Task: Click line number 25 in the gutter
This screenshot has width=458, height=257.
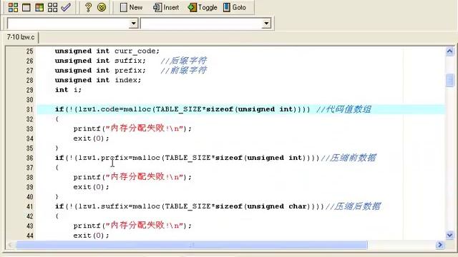Action: coord(30,51)
